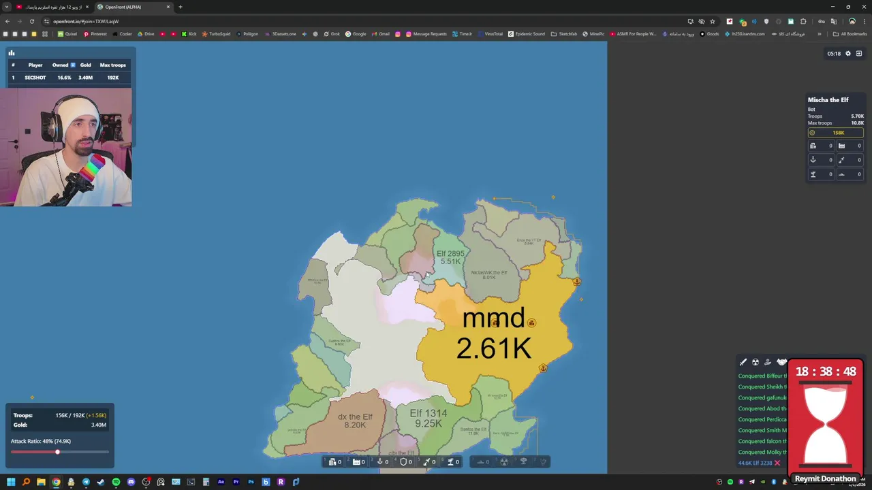Click the Elf 2895 territory label

pyautogui.click(x=450, y=257)
